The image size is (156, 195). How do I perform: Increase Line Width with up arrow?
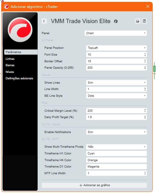(x=145, y=88)
